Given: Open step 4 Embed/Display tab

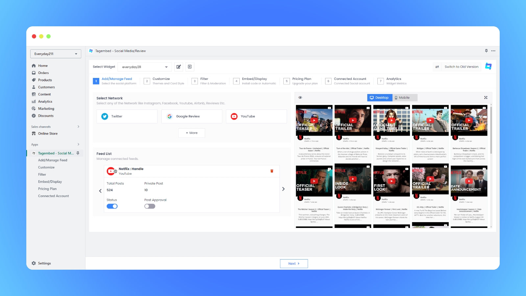Looking at the screenshot, I should pyautogui.click(x=255, y=81).
